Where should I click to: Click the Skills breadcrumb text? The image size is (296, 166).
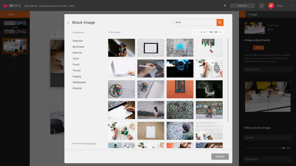point(72,6)
